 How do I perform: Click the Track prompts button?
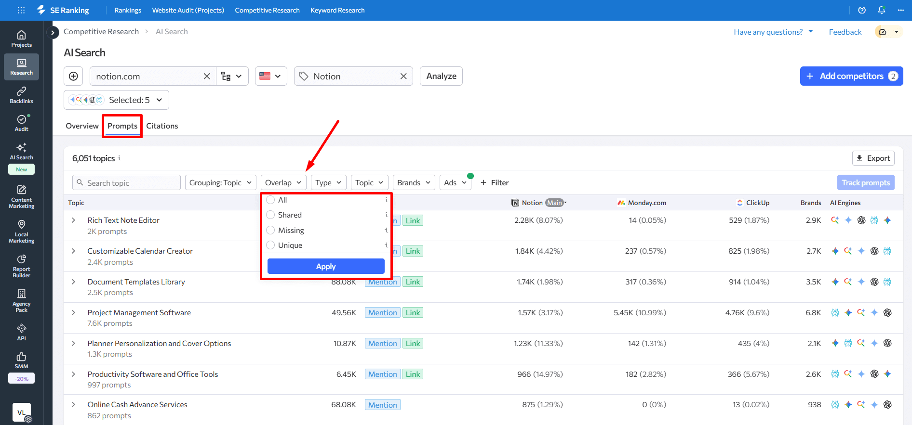click(x=866, y=182)
